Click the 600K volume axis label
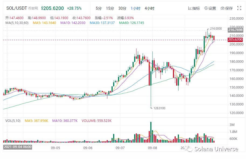The width and height of the screenshot is (246, 159). tap(233, 139)
